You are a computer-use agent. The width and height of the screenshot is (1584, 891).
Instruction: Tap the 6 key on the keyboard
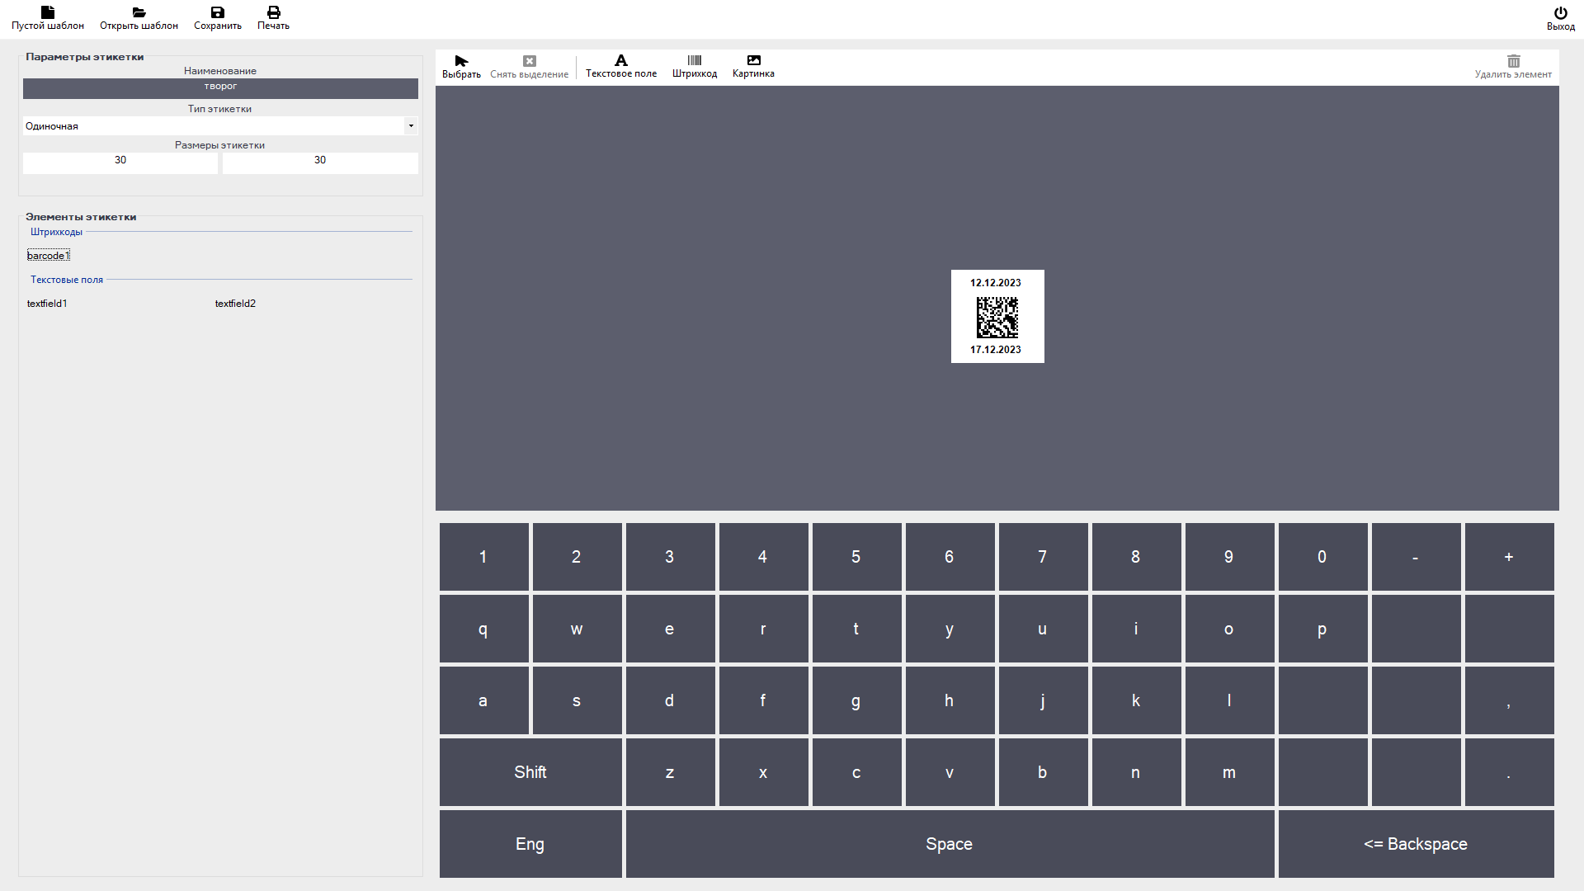(x=950, y=557)
